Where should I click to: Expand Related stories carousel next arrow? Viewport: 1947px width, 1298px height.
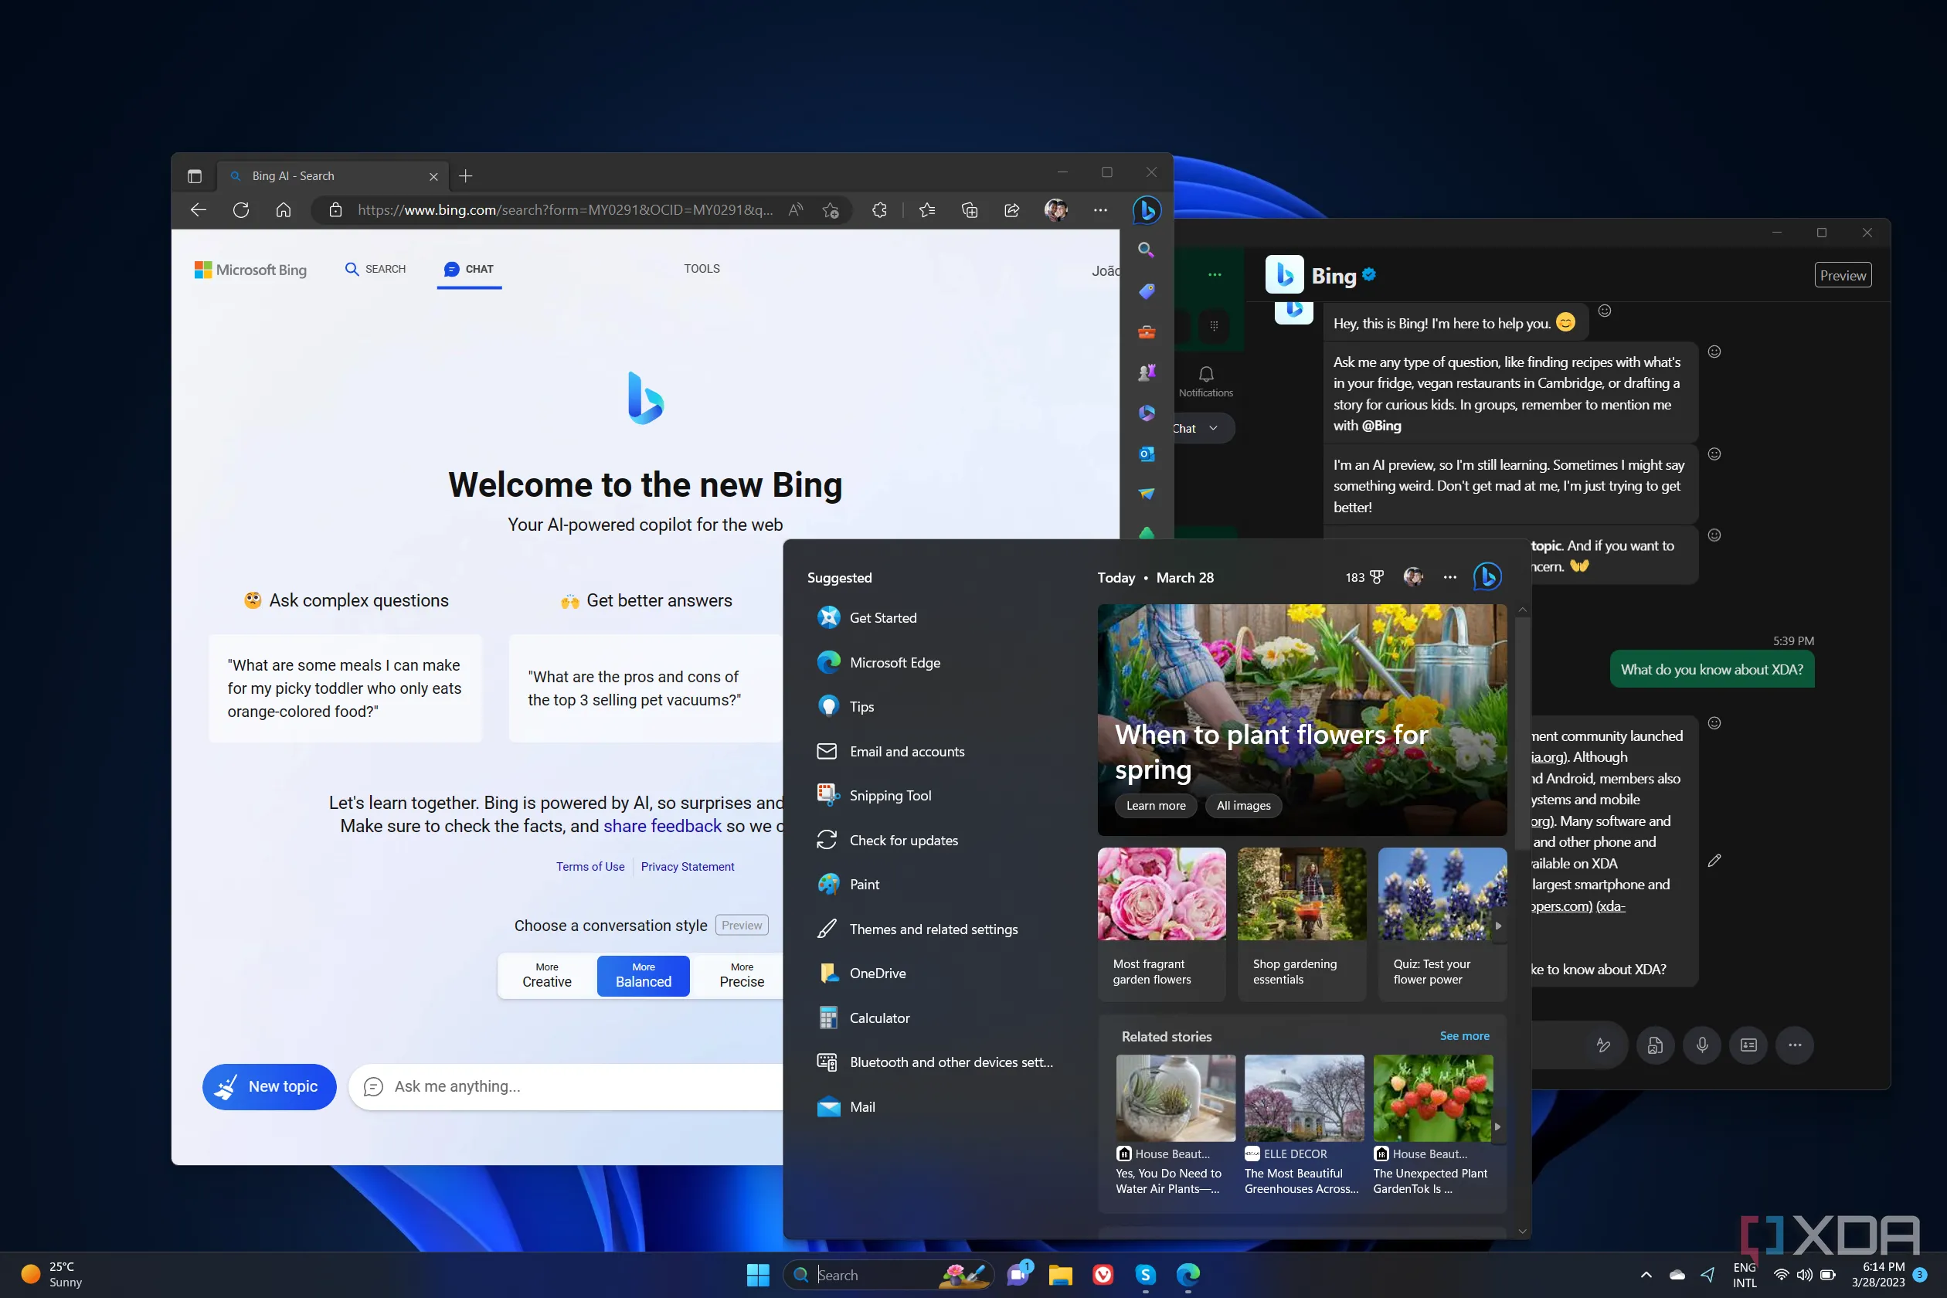pos(1497,1126)
